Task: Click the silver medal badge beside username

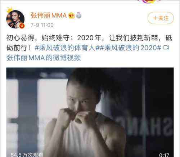Action: click(x=78, y=15)
